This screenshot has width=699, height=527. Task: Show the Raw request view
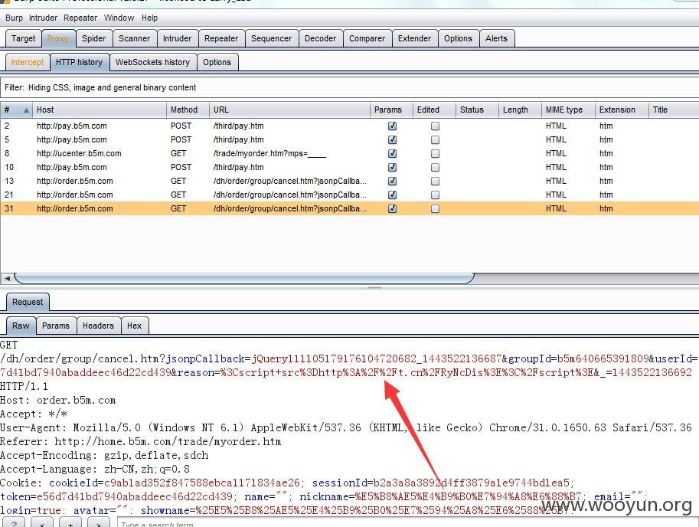(21, 326)
